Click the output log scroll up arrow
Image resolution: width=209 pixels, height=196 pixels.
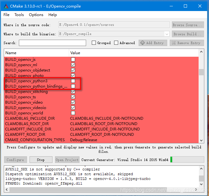click(201, 169)
